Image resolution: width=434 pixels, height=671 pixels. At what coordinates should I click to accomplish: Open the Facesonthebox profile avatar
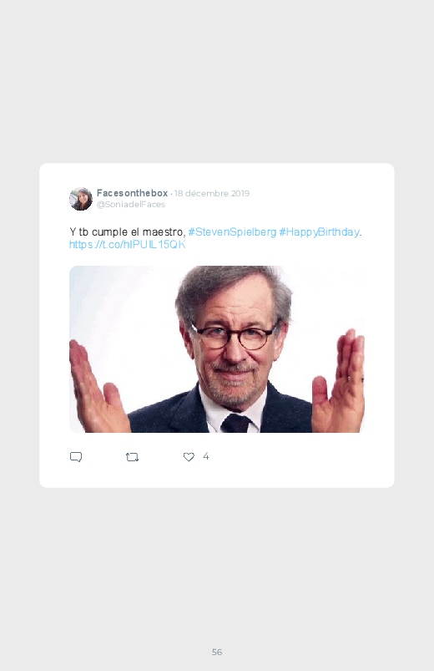[81, 199]
